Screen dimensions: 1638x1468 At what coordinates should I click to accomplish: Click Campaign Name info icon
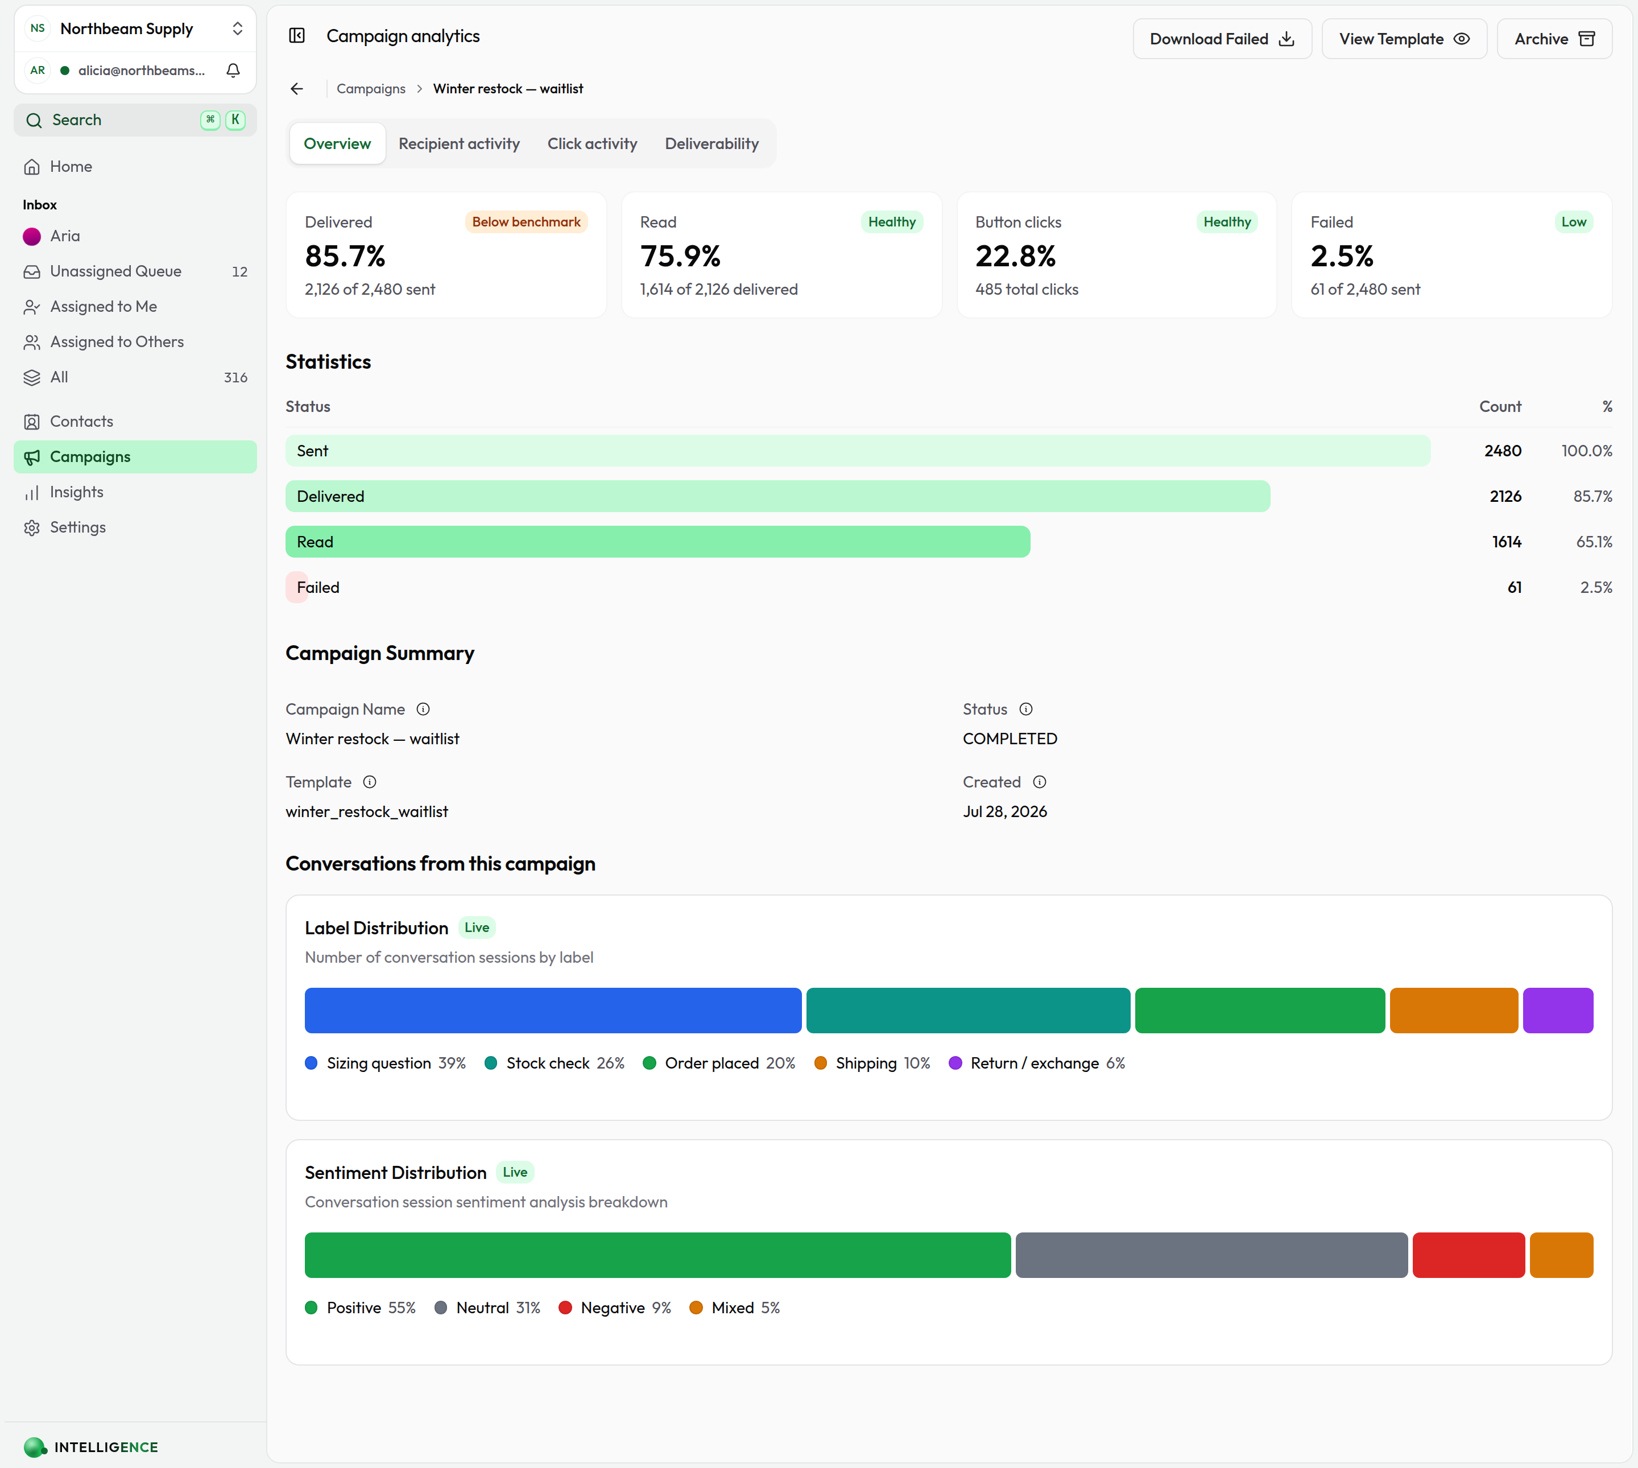click(x=423, y=709)
